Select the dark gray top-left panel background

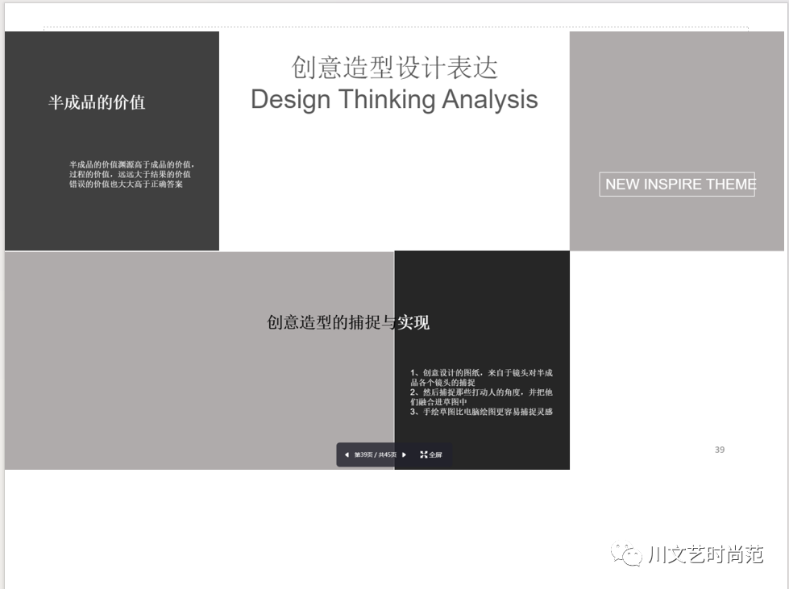click(111, 218)
